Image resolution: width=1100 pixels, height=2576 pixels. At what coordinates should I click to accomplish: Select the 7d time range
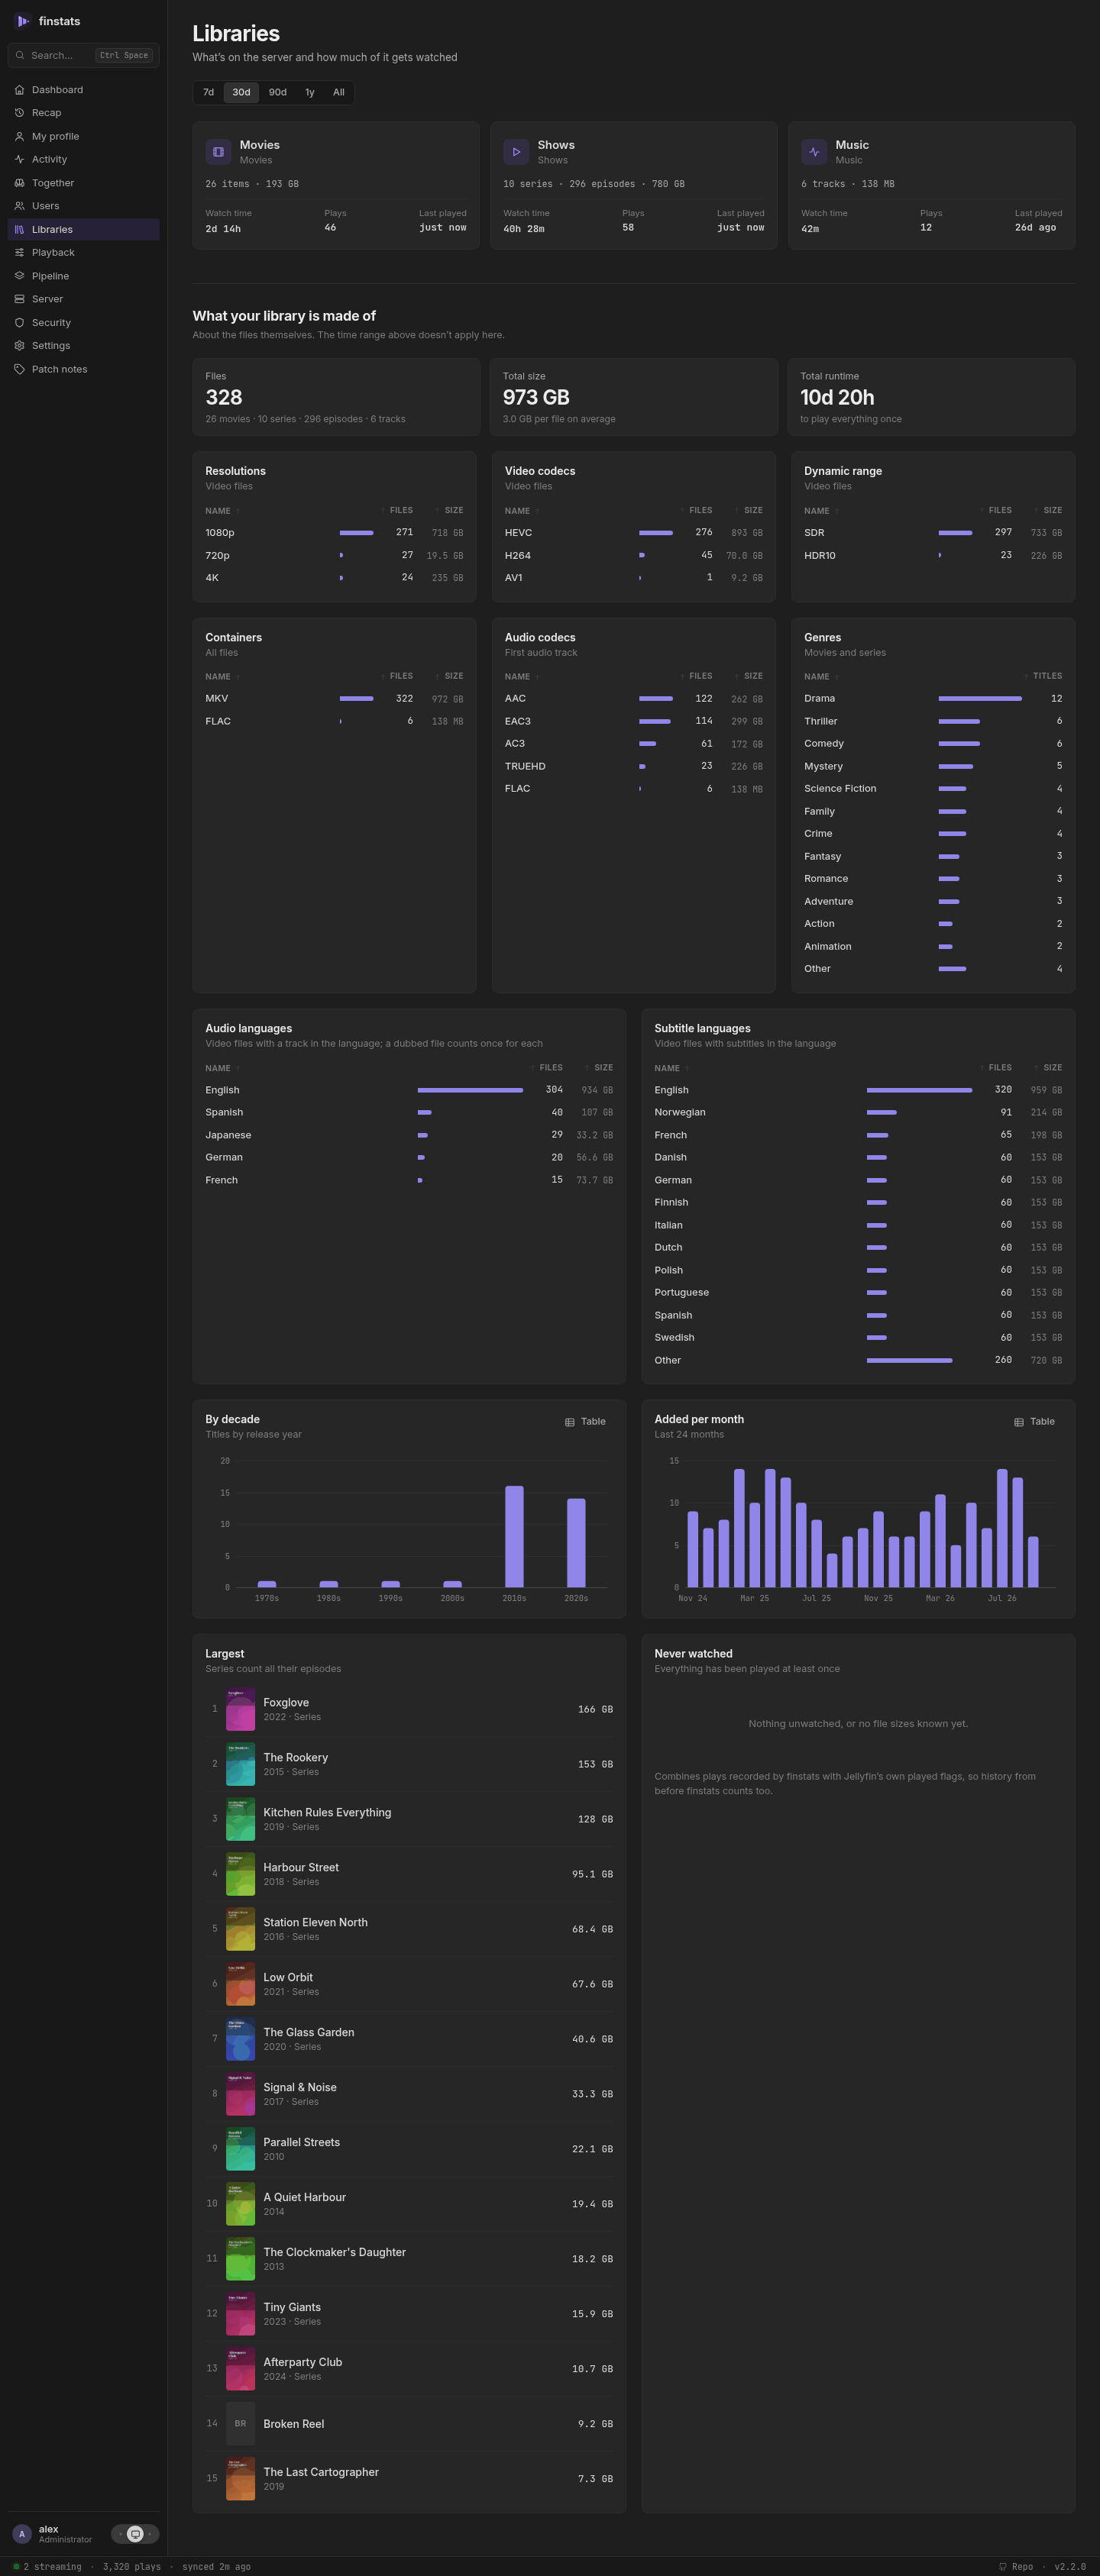tap(209, 92)
